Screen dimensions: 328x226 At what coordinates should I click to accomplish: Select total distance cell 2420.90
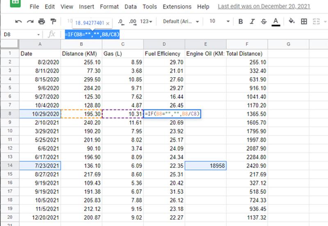(247, 166)
